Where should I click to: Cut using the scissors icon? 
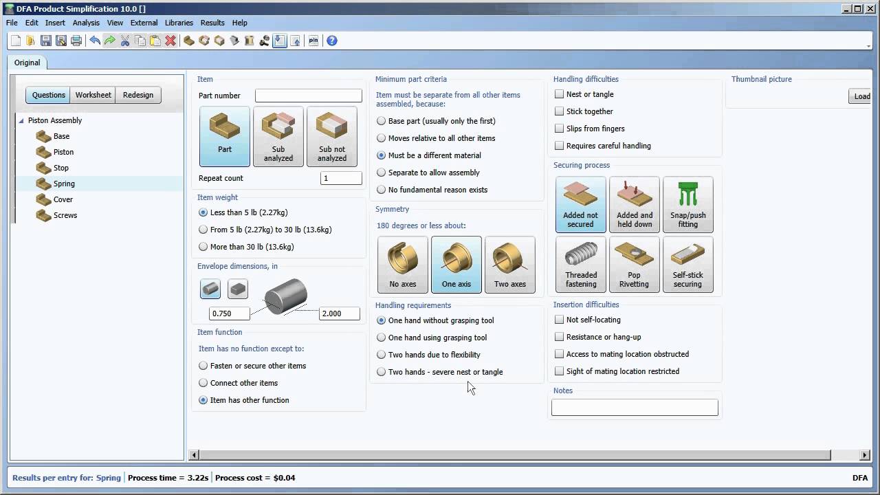click(125, 41)
